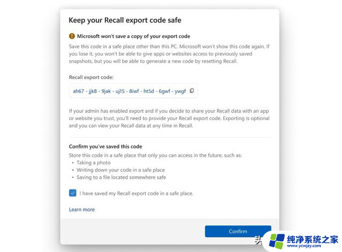Click the 'Recall export code:' label

click(x=91, y=77)
